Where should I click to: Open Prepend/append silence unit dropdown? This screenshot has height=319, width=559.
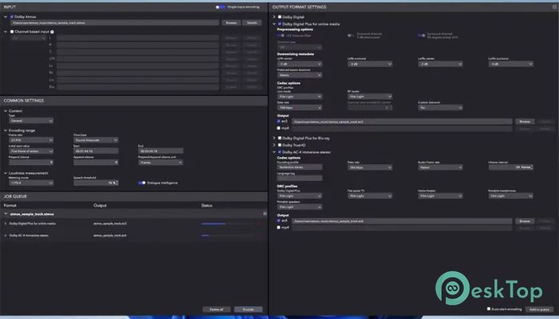(x=161, y=163)
